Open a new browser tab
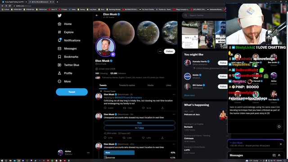The image size is (288, 162). pyautogui.click(x=57, y=2)
